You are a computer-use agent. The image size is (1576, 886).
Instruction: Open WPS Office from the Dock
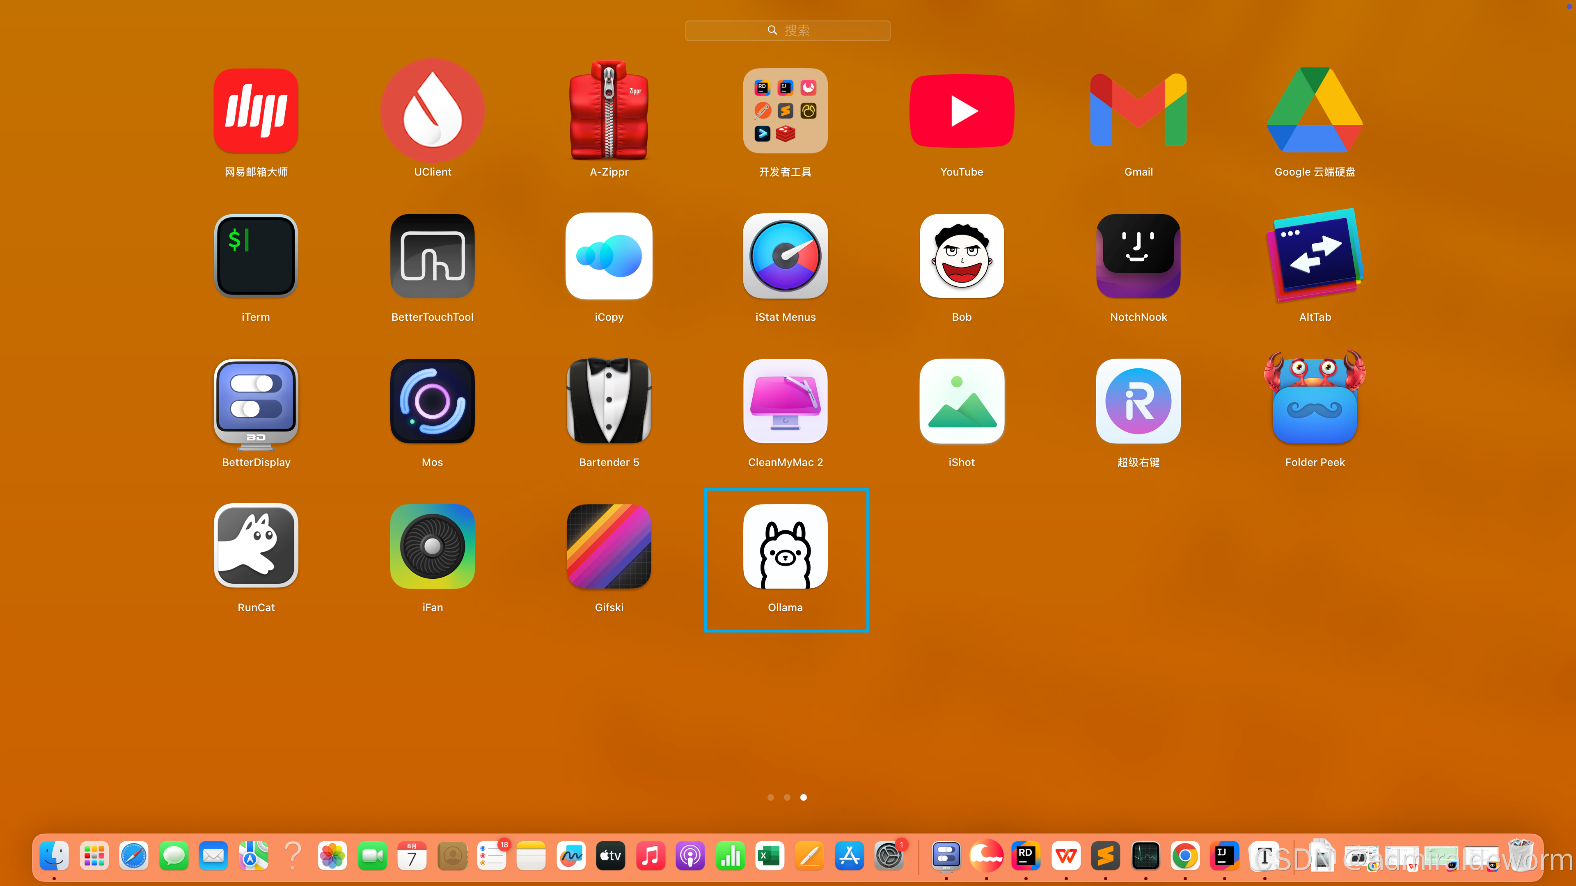[1066, 856]
